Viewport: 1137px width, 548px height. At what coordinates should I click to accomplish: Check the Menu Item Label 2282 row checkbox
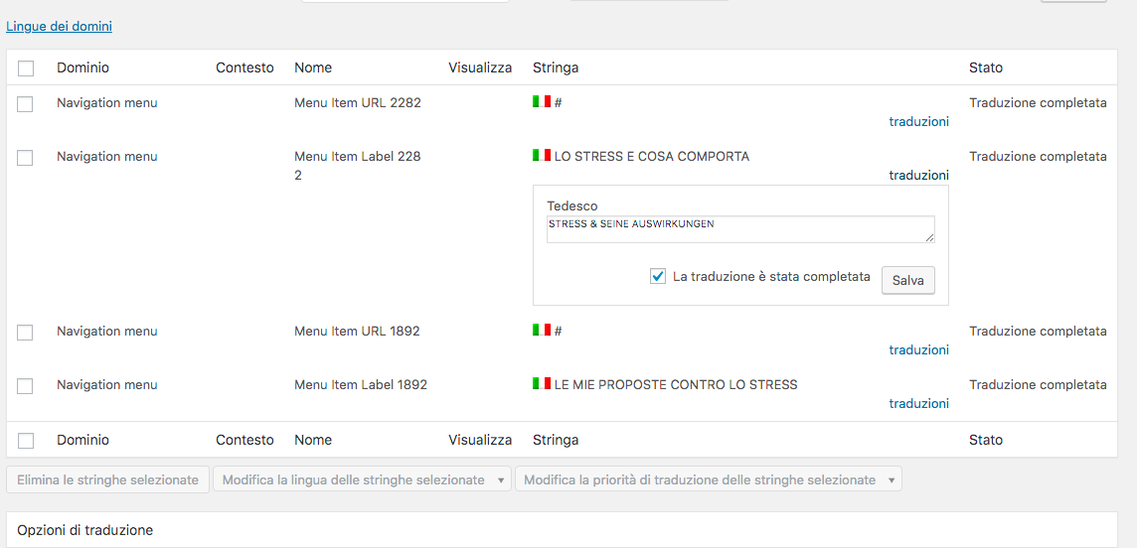[26, 158]
